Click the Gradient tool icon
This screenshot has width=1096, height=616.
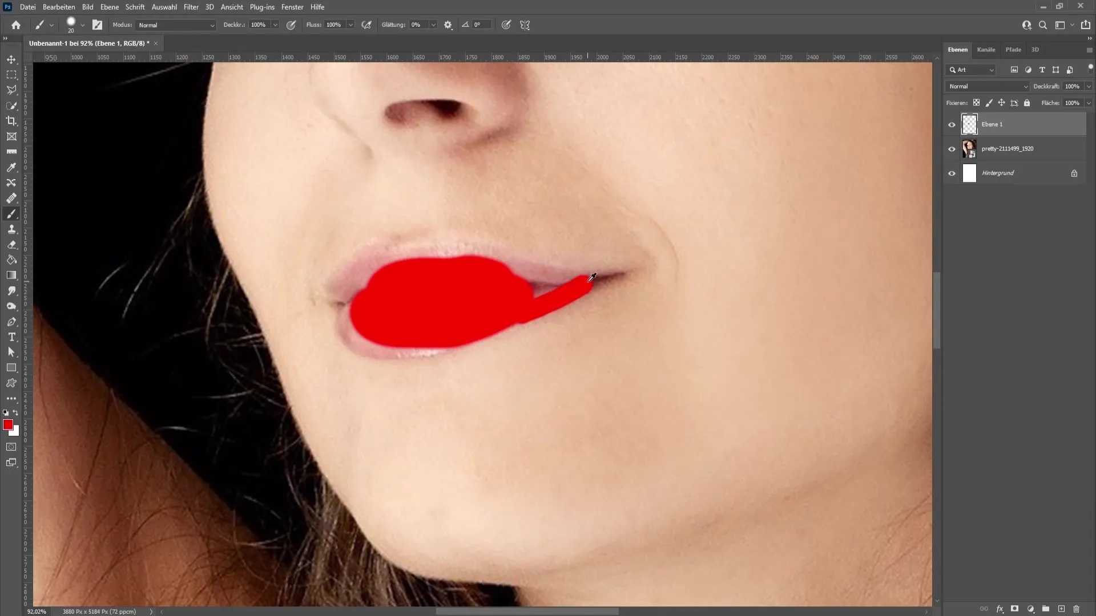pyautogui.click(x=11, y=274)
